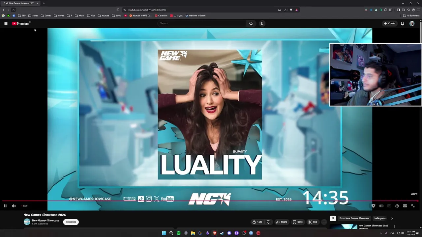The width and height of the screenshot is (422, 237).
Task: Open New Game+ Showcase 2026 Portrait thumbnail
Action: pyautogui.click(x=343, y=227)
